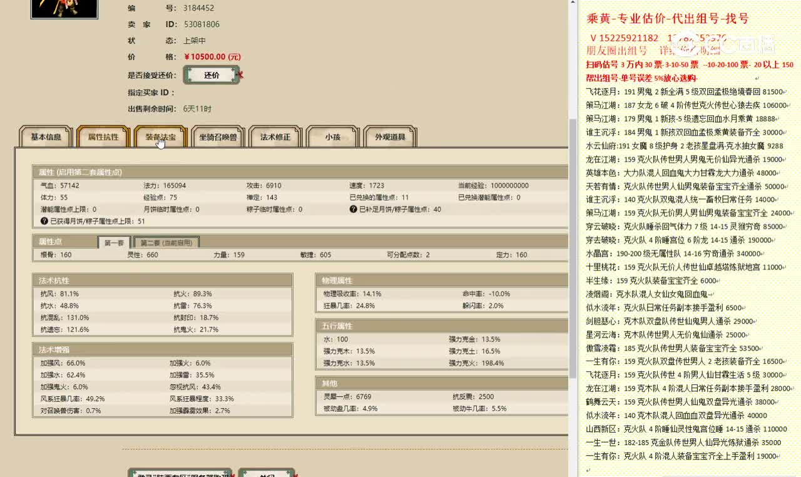The width and height of the screenshot is (801, 477).
Task: Open the 装备法宝 tab
Action: 160,137
